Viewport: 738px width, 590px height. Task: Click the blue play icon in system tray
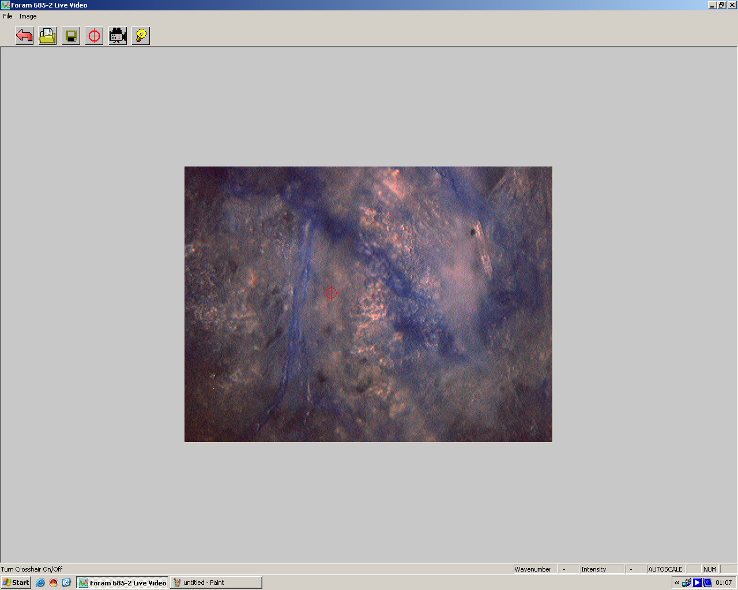pyautogui.click(x=697, y=583)
